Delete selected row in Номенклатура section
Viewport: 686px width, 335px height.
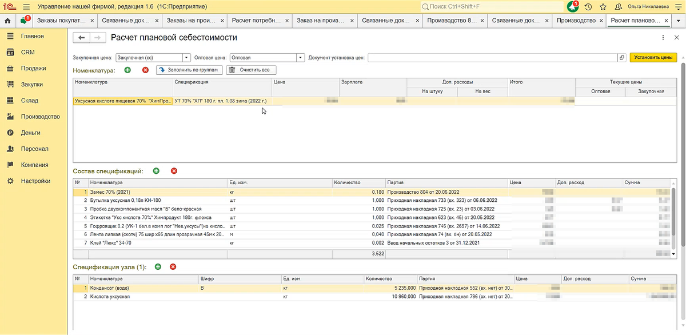pos(145,70)
